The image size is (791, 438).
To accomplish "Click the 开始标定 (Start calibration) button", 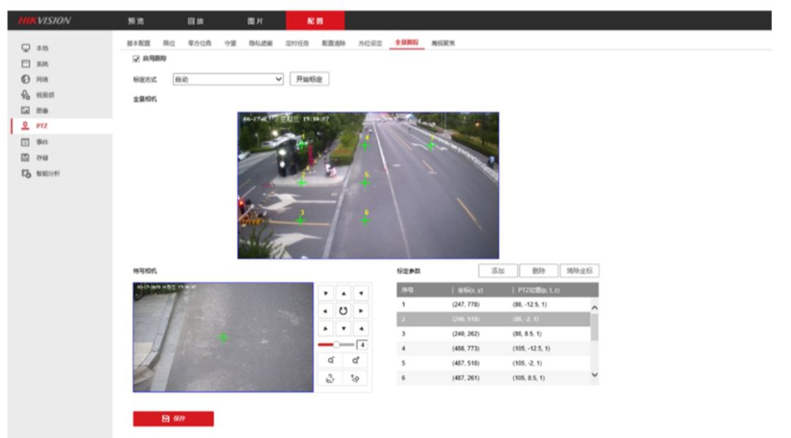I will (309, 79).
